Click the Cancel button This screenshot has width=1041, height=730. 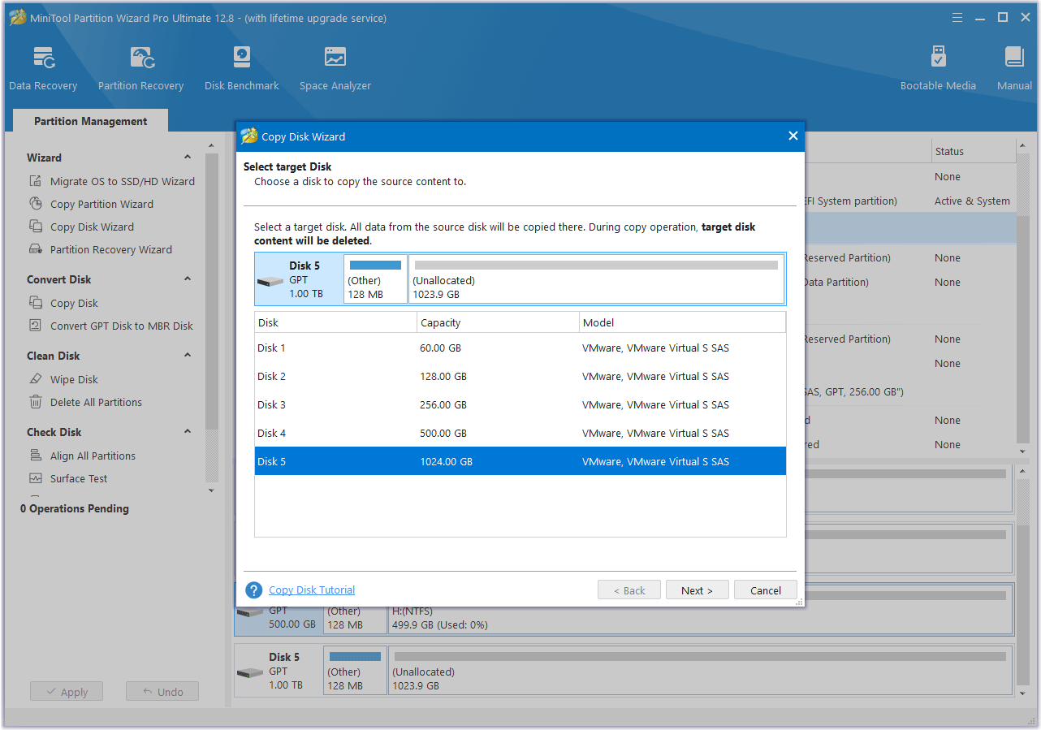coord(765,590)
